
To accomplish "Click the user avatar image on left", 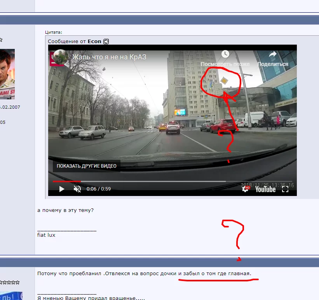I will coord(7,74).
